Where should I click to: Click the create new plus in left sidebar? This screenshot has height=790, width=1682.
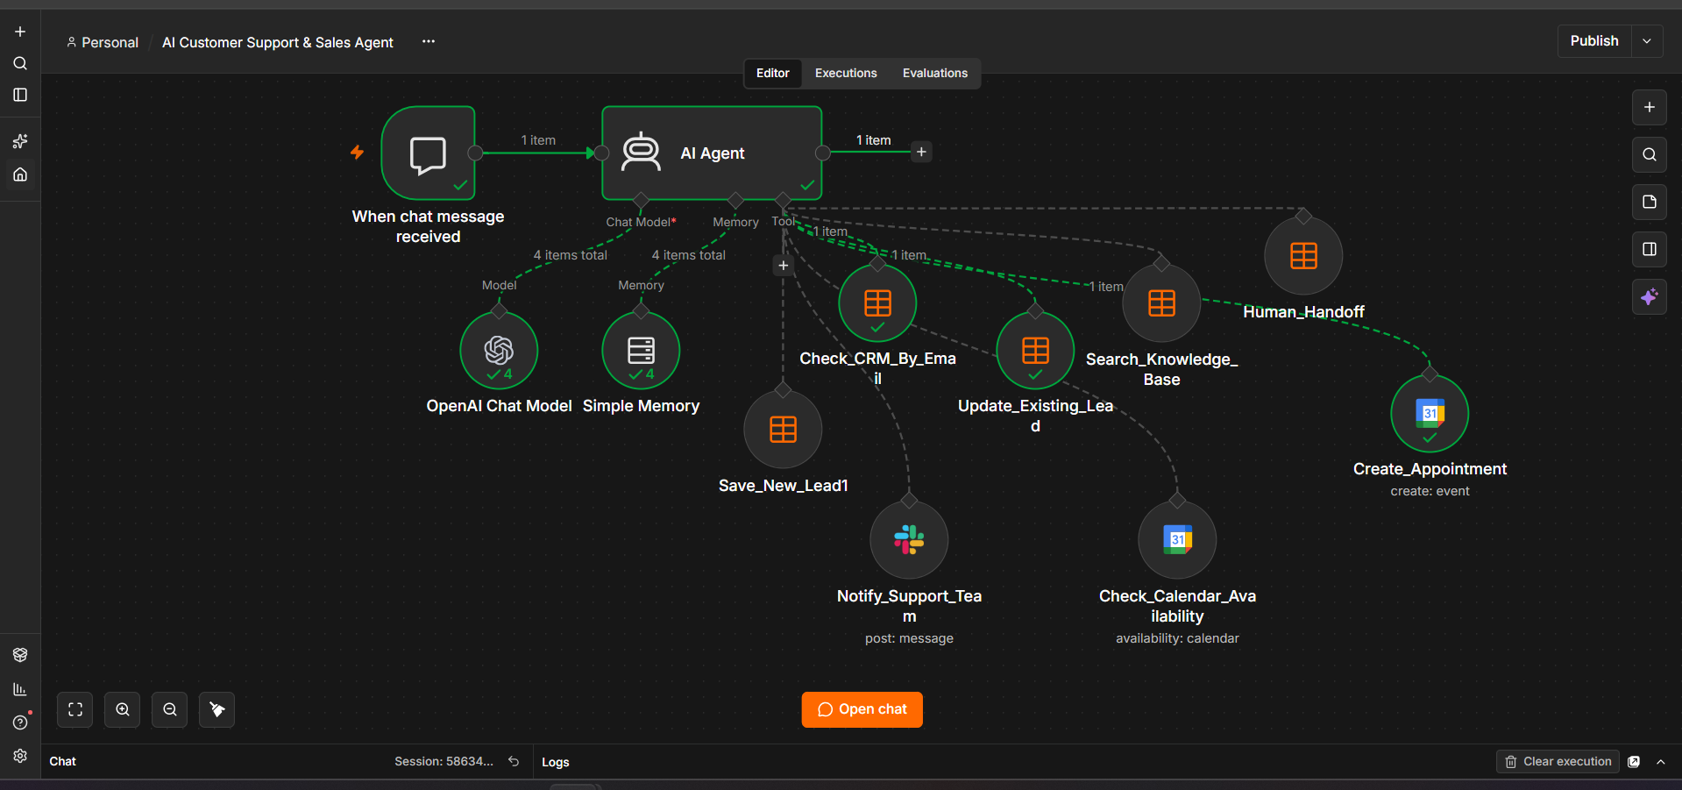click(20, 32)
